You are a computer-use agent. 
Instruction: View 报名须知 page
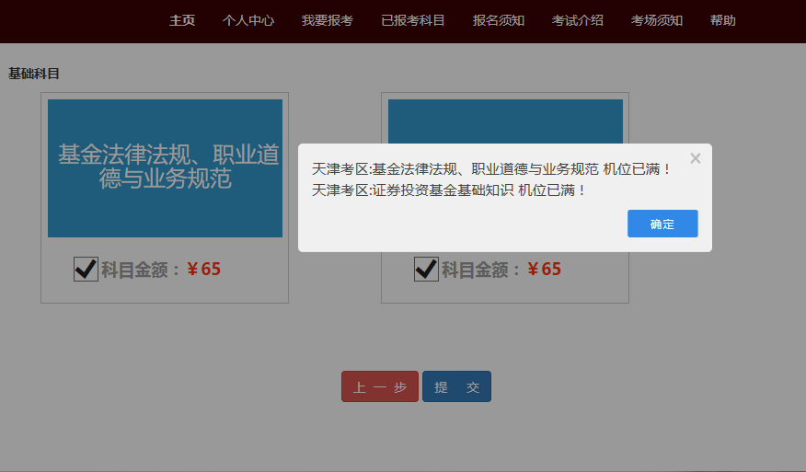tap(499, 20)
